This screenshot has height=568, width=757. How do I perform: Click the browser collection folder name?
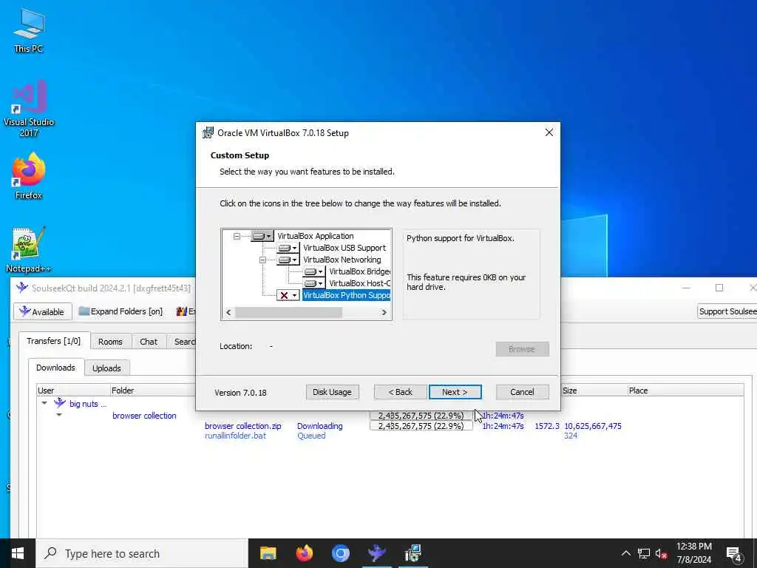tap(144, 416)
